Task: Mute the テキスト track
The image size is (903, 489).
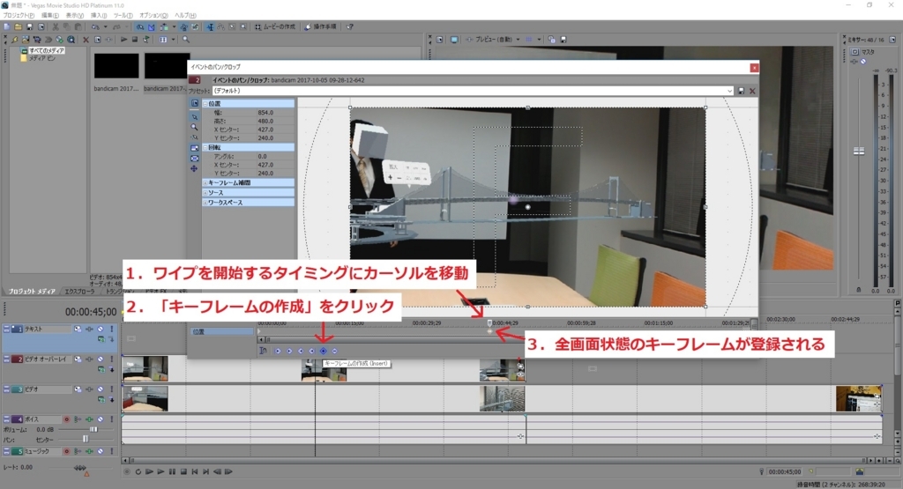Action: 101,329
